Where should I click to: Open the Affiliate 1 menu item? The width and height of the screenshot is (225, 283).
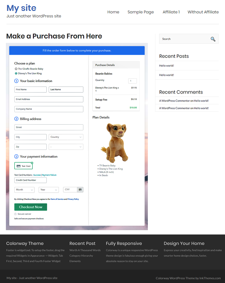171,12
